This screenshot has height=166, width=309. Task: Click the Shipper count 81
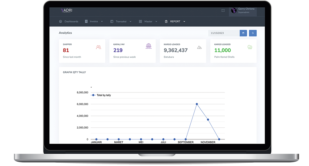coord(66,50)
